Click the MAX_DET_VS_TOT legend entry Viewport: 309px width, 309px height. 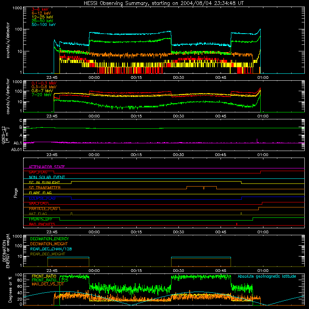pyautogui.click(x=48, y=284)
